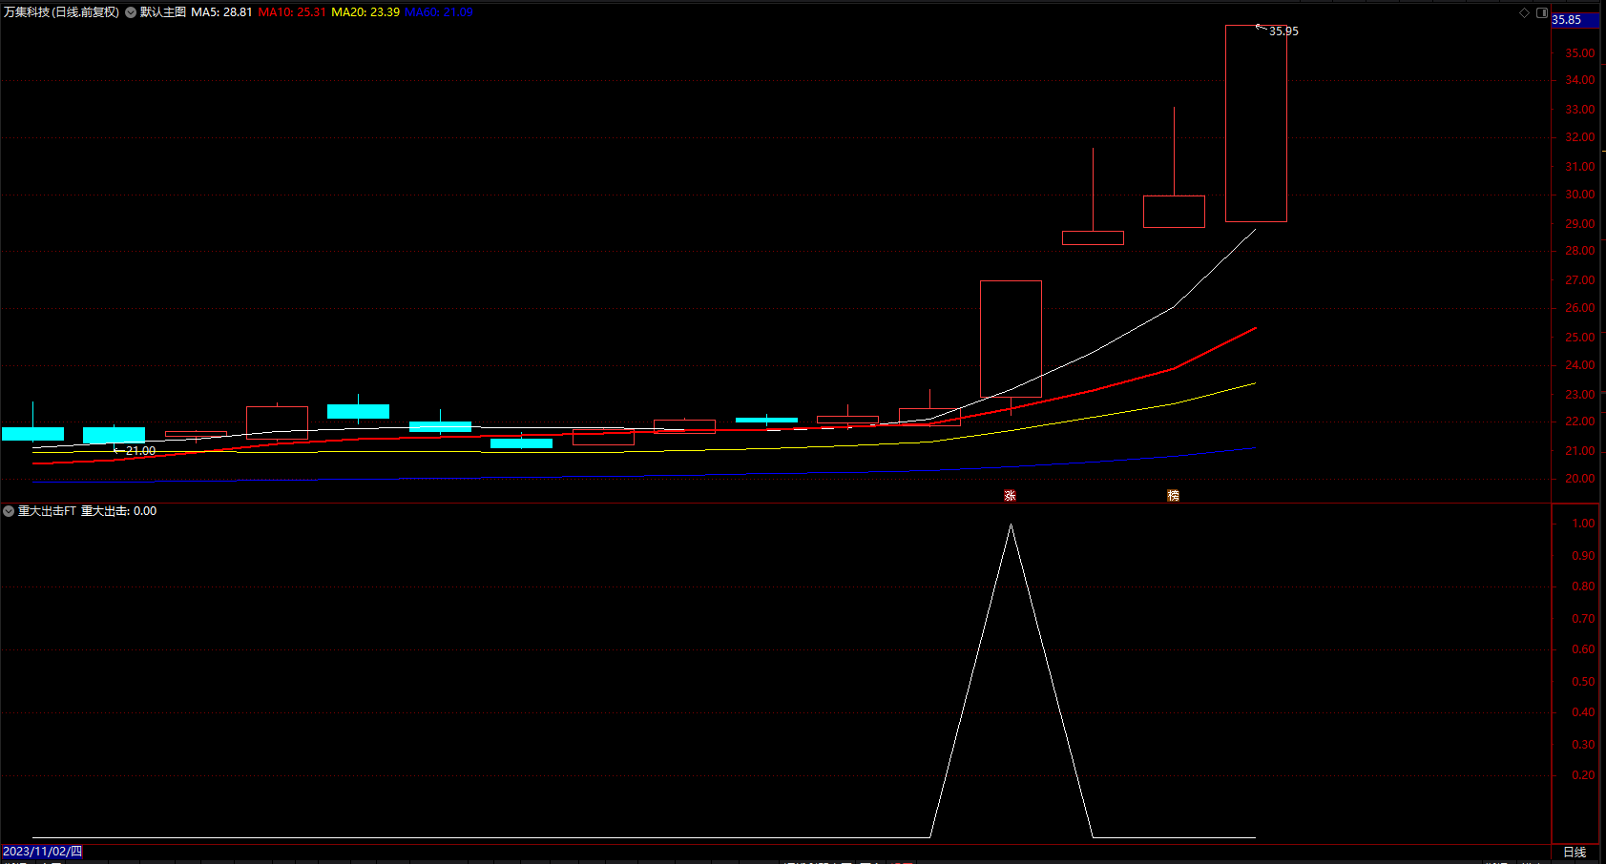
Task: Click the stock title 万集科技(日线,前复权)
Action: 61,12
